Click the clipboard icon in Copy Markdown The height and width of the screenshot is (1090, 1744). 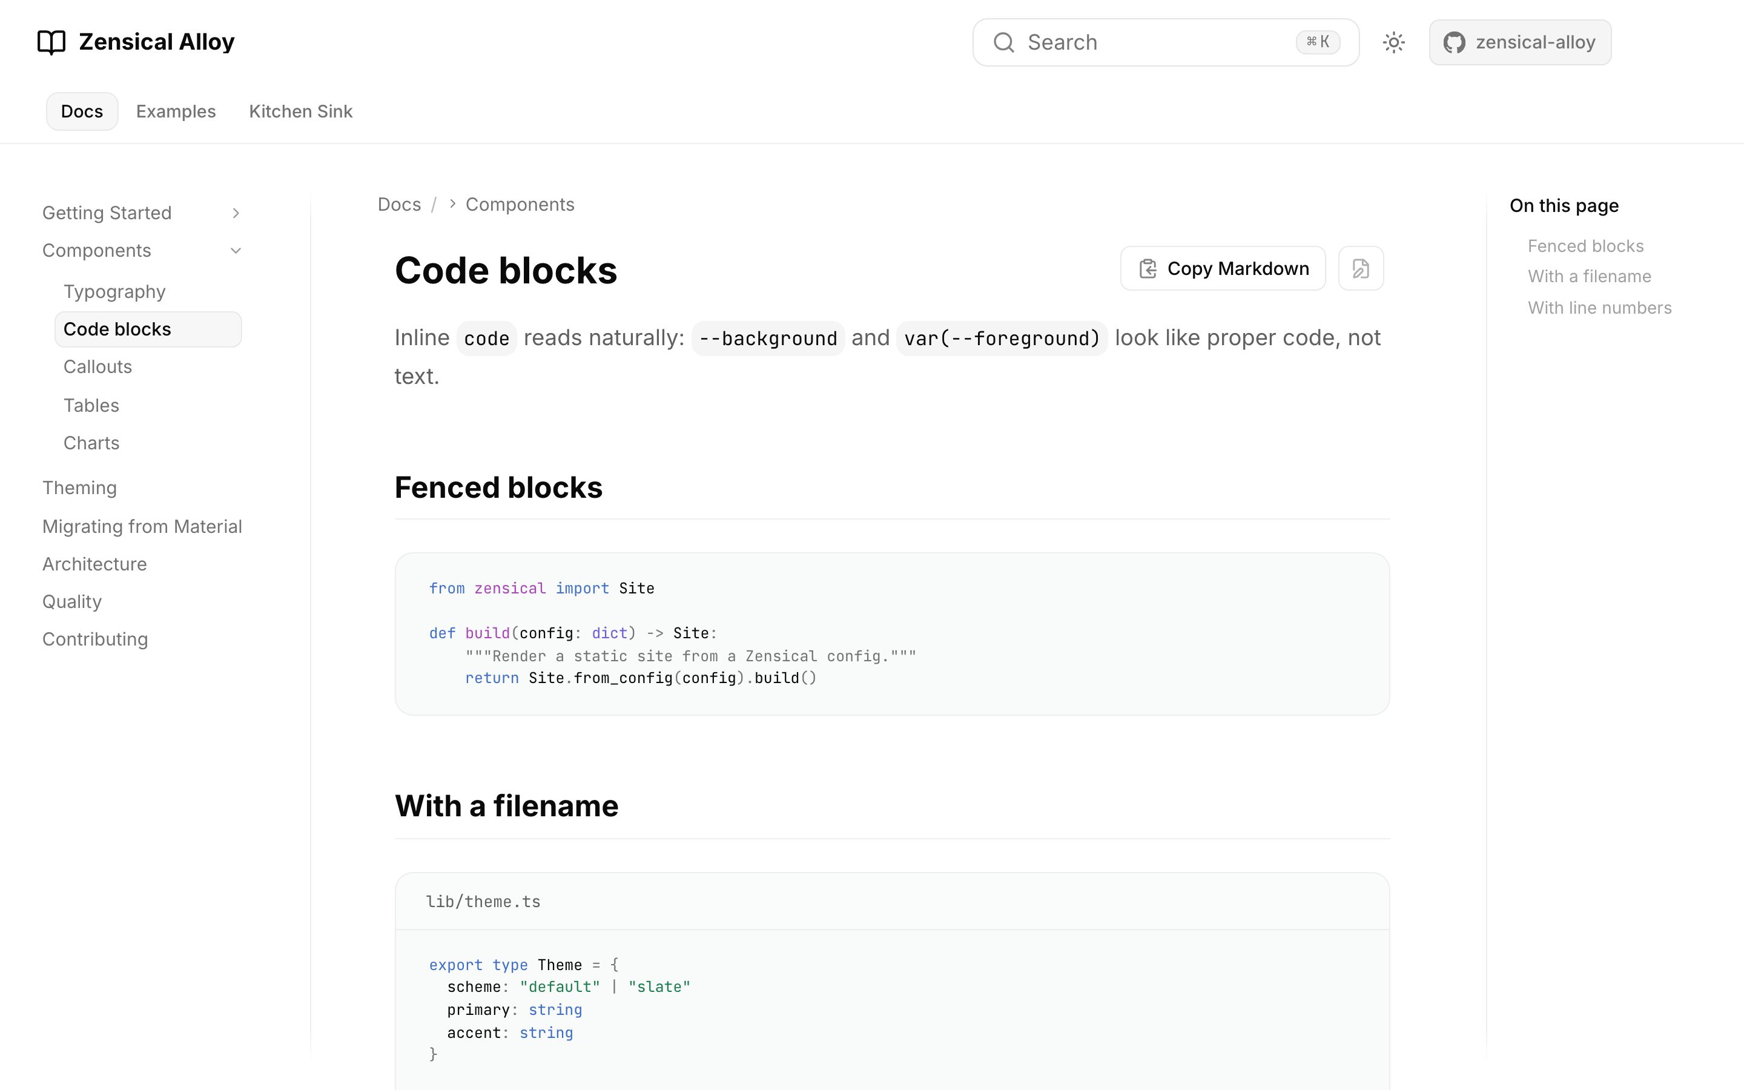(x=1148, y=268)
